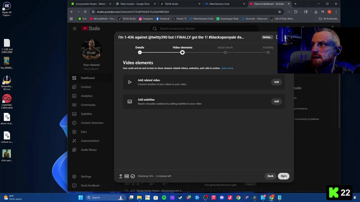Click the checks complete checkmark icon
360x202 pixels.
coord(133,176)
